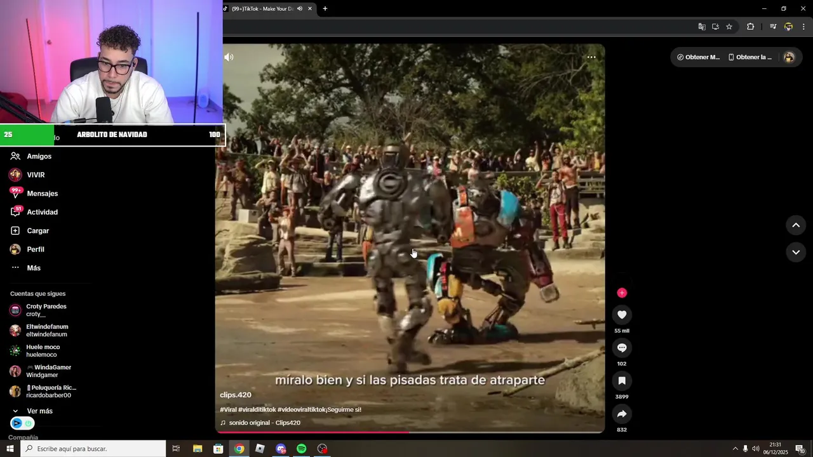Open Task View on the taskbar

(176, 449)
